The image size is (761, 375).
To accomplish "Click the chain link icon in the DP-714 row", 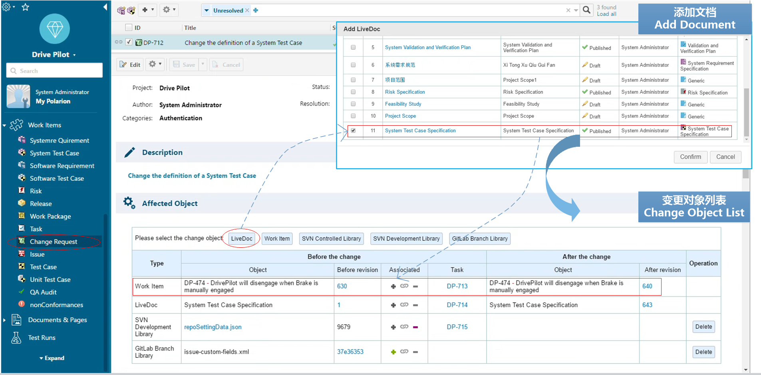I will pyautogui.click(x=404, y=305).
